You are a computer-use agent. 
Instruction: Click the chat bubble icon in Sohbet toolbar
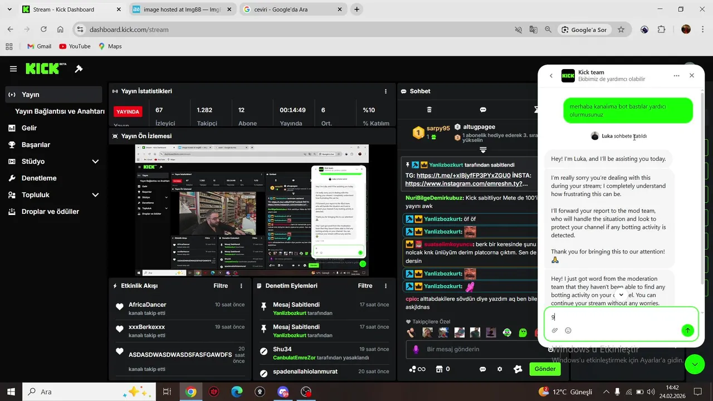[483, 110]
